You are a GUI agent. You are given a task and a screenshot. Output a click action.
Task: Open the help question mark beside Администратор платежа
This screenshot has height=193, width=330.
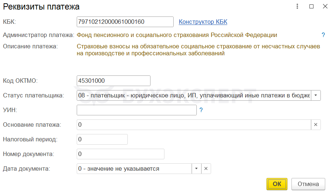click(323, 35)
